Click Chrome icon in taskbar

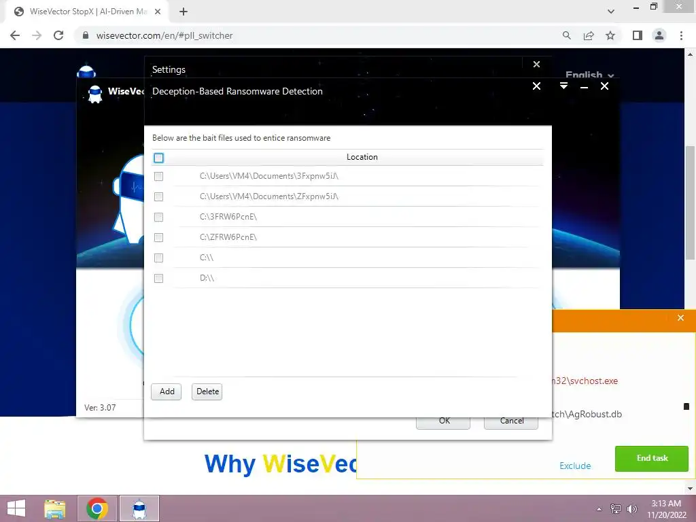pos(97,508)
